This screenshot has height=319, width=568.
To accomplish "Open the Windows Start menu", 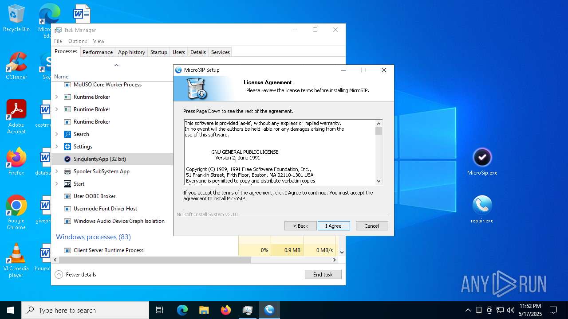I will [x=11, y=310].
